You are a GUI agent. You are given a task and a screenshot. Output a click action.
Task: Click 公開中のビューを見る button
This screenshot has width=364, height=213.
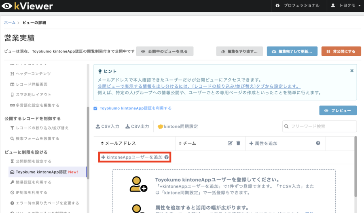click(165, 51)
